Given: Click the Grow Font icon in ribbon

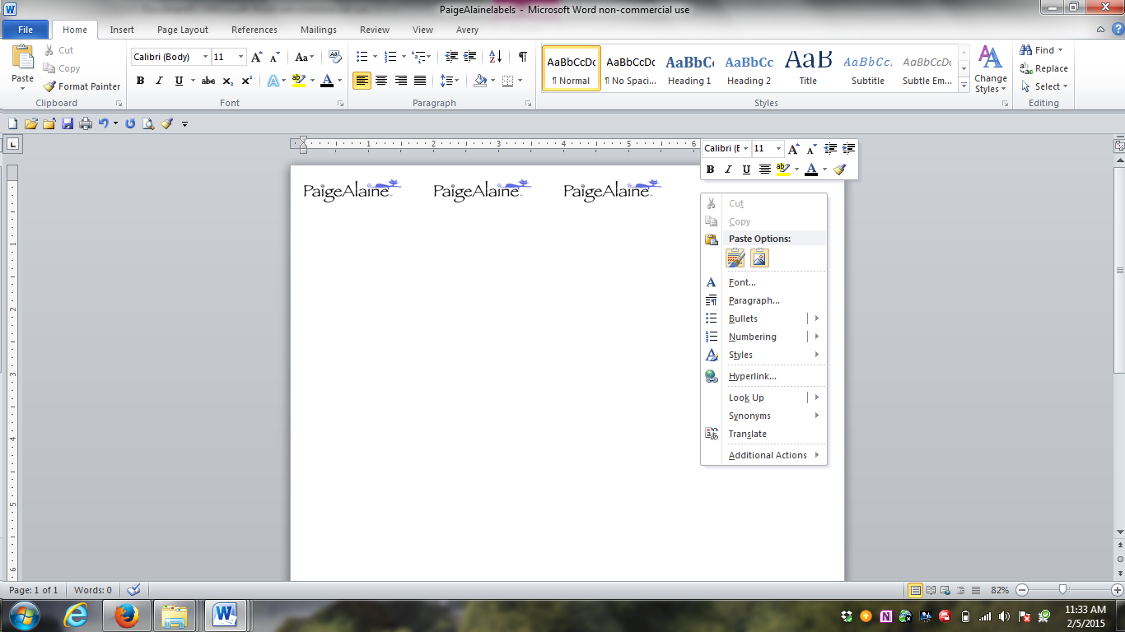Looking at the screenshot, I should (256, 57).
